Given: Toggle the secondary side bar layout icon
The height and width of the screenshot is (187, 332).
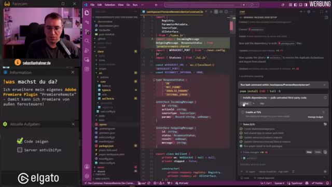Looking at the screenshot, I should pyautogui.click(x=306, y=5).
